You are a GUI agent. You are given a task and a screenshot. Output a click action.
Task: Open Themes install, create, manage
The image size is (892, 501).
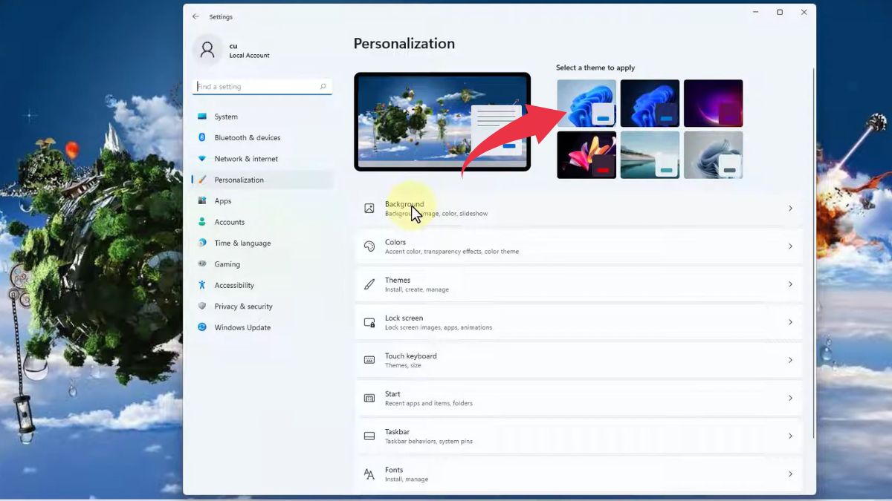tap(579, 284)
